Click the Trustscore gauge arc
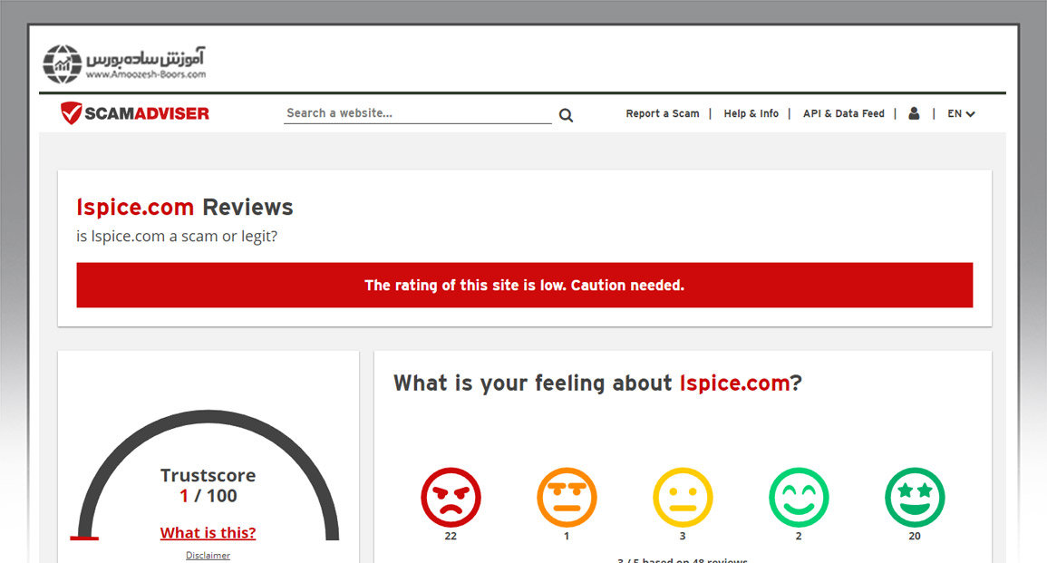The height and width of the screenshot is (563, 1047). click(x=208, y=420)
